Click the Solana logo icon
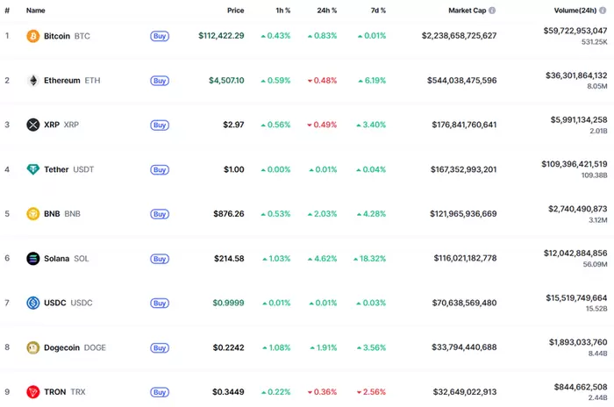This screenshot has width=614, height=407. (33, 259)
